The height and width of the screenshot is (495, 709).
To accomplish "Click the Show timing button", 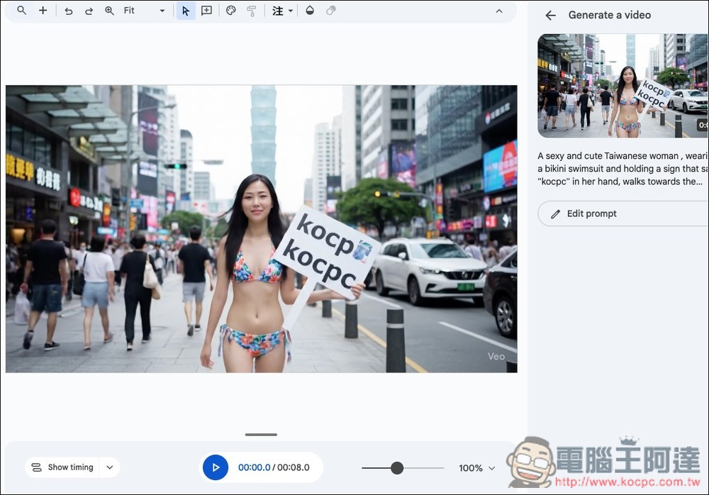I will [x=62, y=467].
